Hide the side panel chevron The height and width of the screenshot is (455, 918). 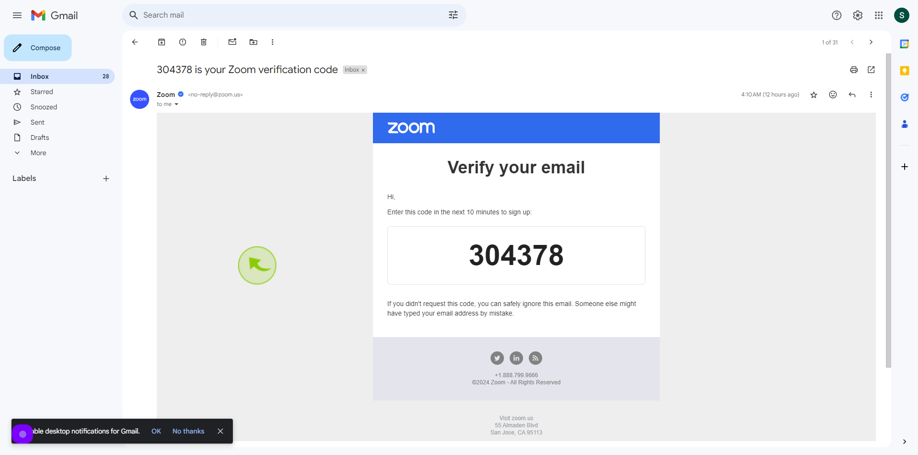[905, 442]
